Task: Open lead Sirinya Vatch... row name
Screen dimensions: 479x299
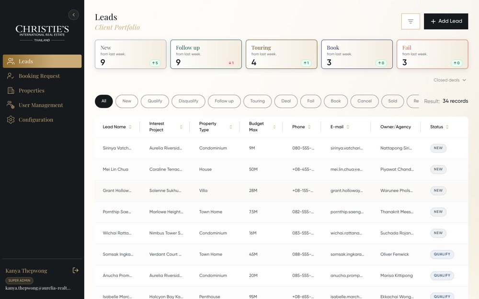Action: tap(117, 148)
